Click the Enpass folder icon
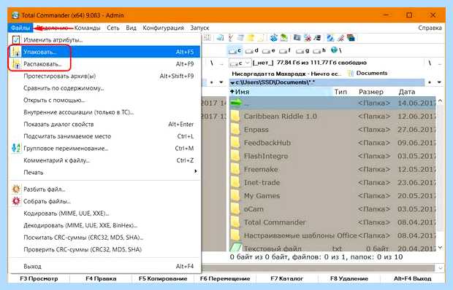The height and width of the screenshot is (290, 453). tap(235, 130)
